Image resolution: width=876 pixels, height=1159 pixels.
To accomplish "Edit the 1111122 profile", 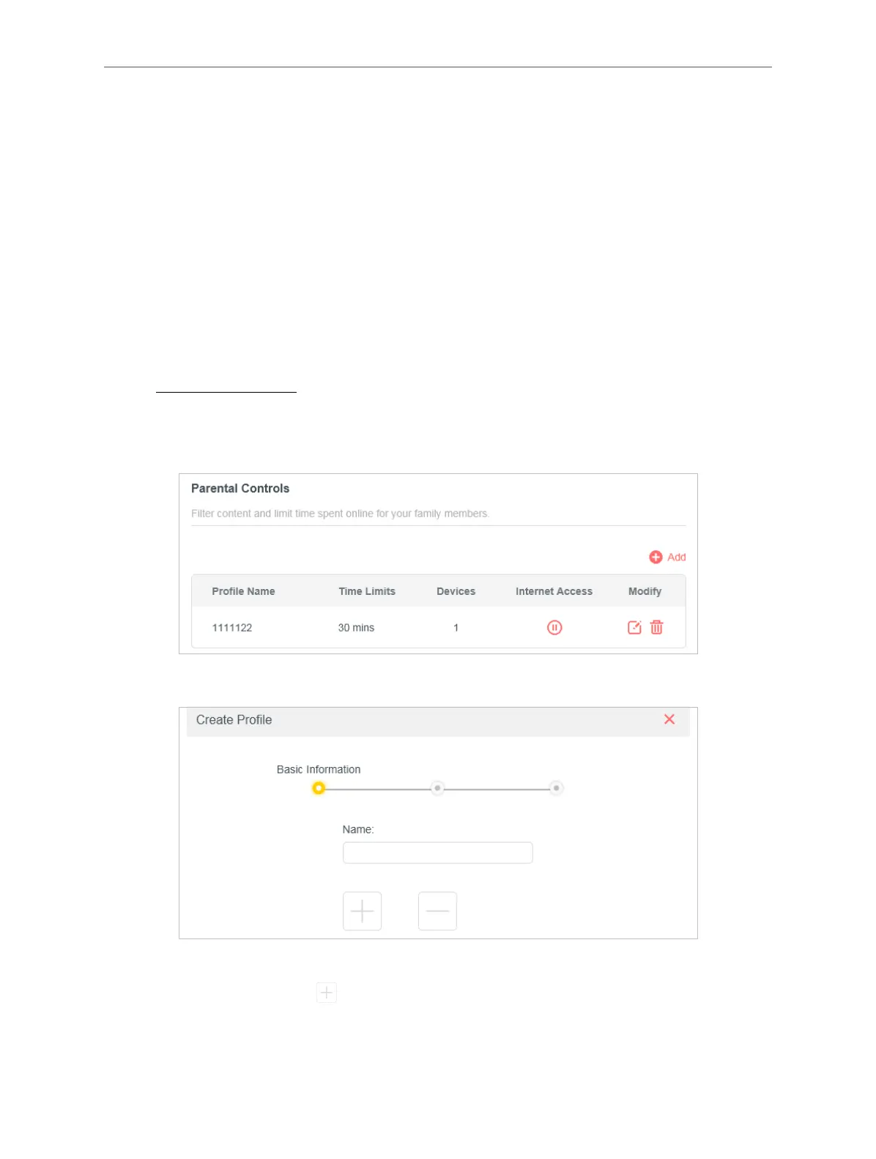I will pos(634,628).
